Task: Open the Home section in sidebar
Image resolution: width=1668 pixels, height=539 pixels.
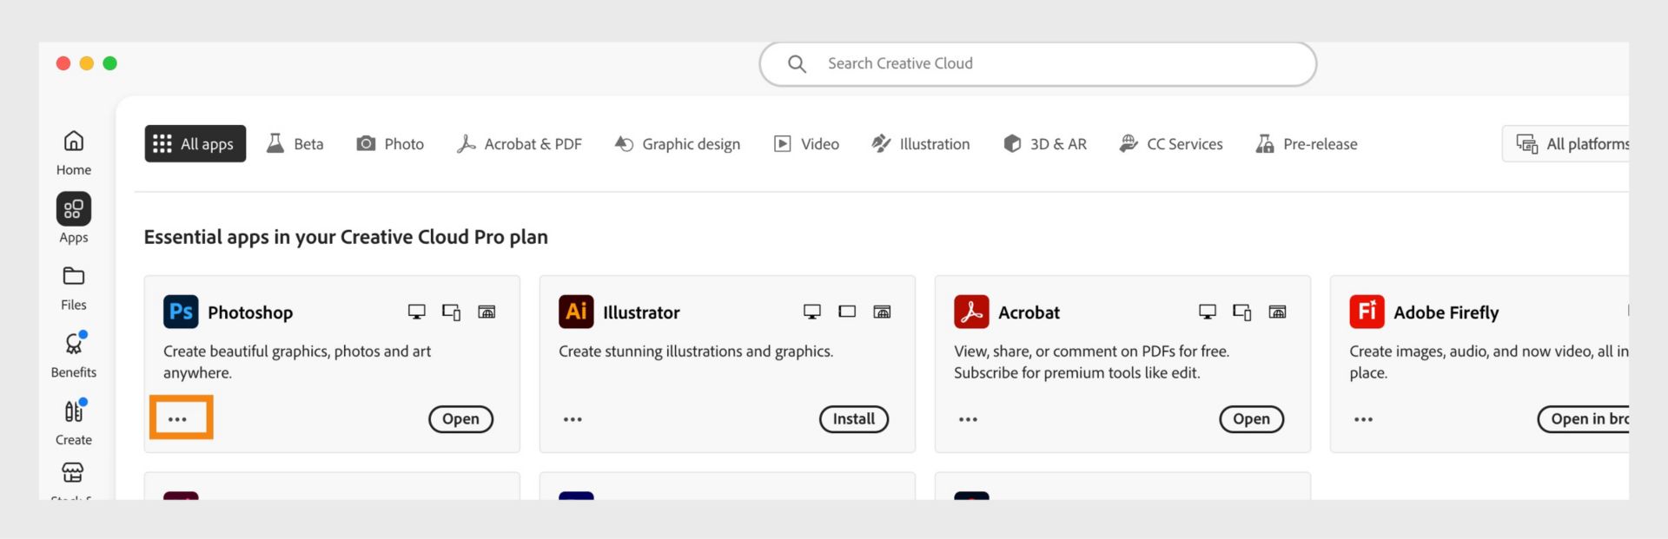Action: point(74,151)
